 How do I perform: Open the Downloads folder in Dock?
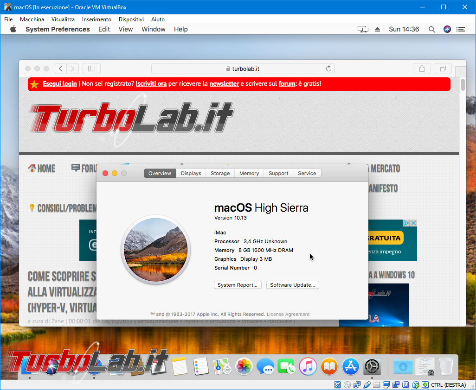tap(403, 366)
